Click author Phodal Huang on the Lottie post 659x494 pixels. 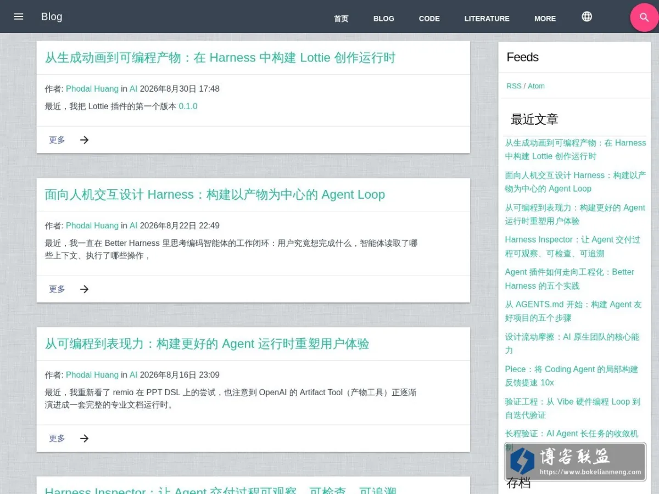pyautogui.click(x=92, y=89)
